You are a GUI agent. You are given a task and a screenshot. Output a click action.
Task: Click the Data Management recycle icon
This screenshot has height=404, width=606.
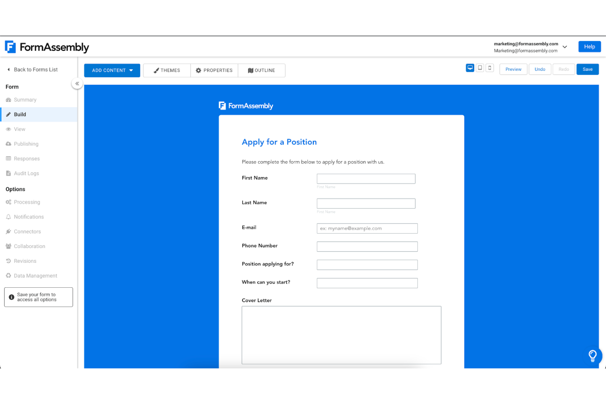pos(8,276)
